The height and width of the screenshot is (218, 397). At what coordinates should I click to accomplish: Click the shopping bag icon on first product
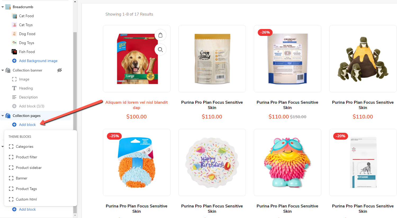[x=160, y=35]
